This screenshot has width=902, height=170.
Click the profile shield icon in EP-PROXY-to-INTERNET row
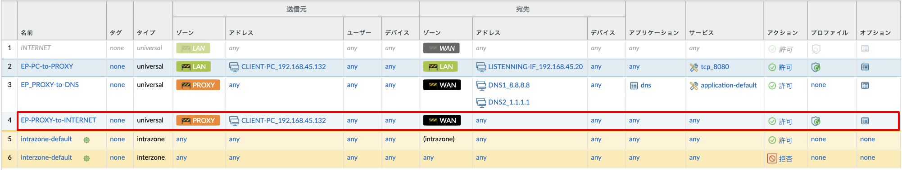(816, 121)
